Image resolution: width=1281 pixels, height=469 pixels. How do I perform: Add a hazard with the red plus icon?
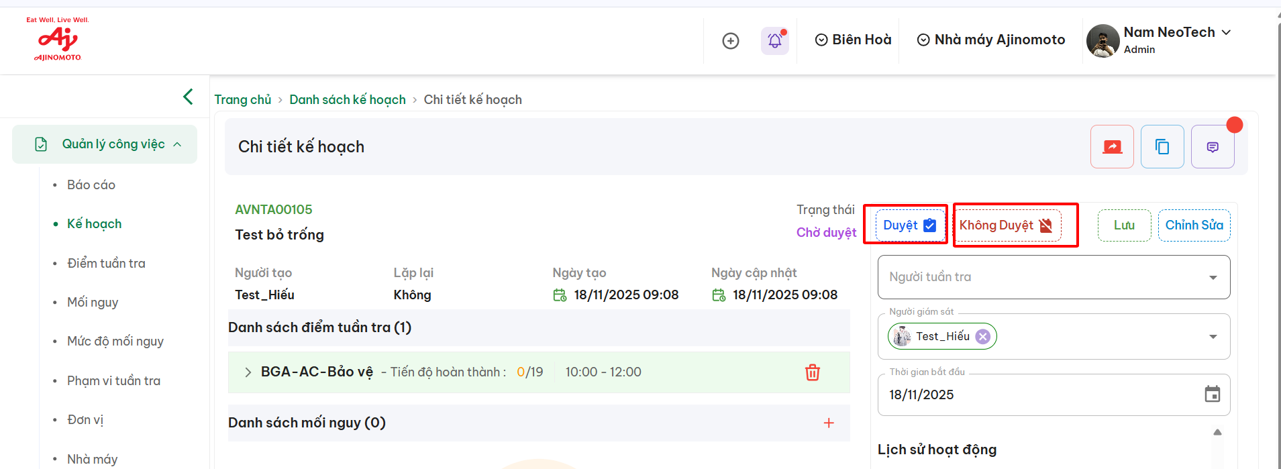(x=829, y=423)
